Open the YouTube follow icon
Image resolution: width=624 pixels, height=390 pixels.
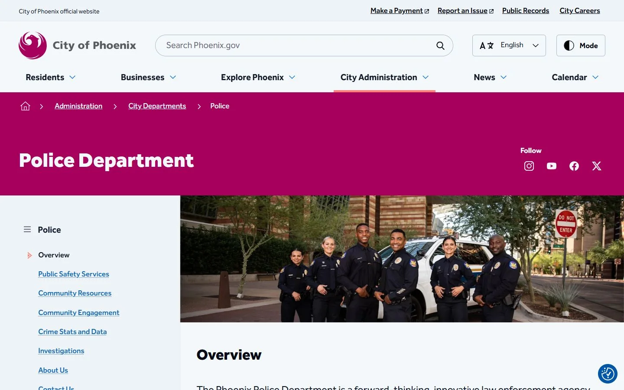[552, 166]
